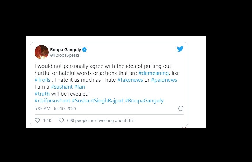This screenshot has width=252, height=162.
Task: Open the #fakenews hashtag
Action: (130, 80)
